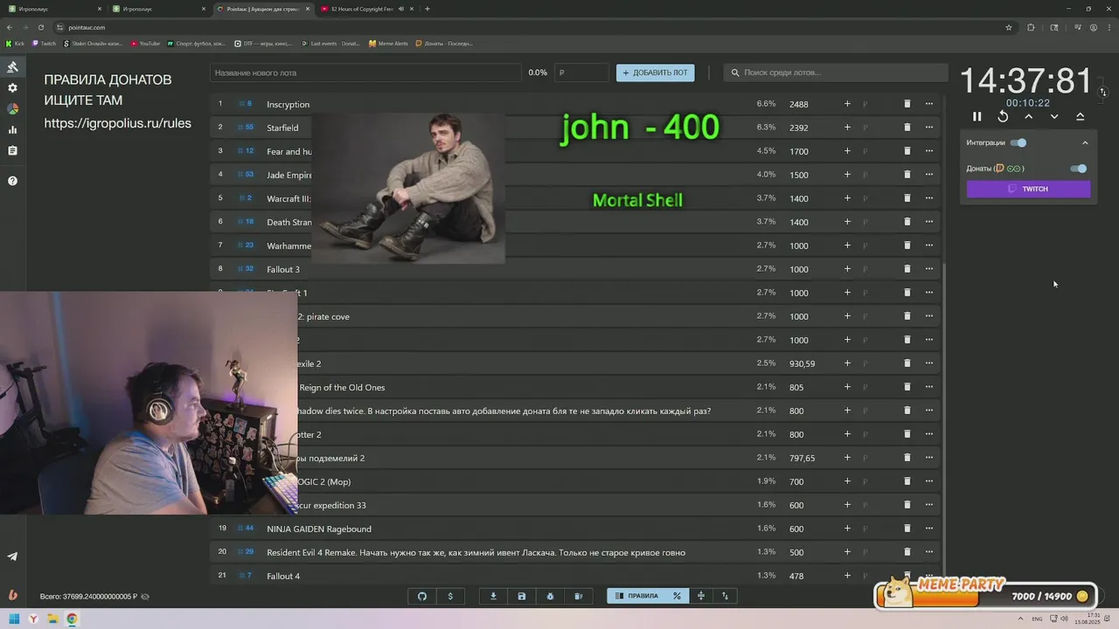The image size is (1119, 629).
Task: Decrease timer with the down chevron
Action: coord(1054,116)
